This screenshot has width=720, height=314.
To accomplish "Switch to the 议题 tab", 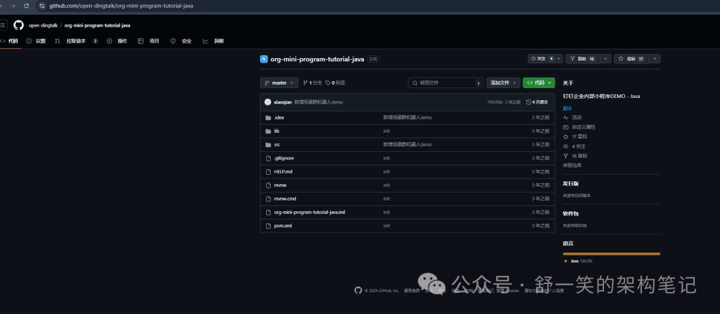I will 36,41.
